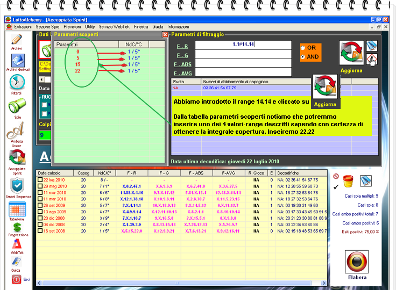Open the Finestra menu
Screen dimensions: 396x290
pos(141,27)
